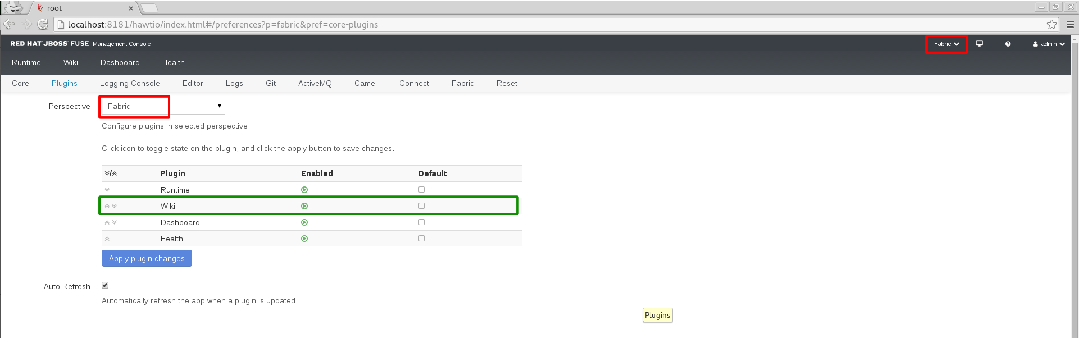Reload the page
This screenshot has height=338, width=1079.
point(43,24)
